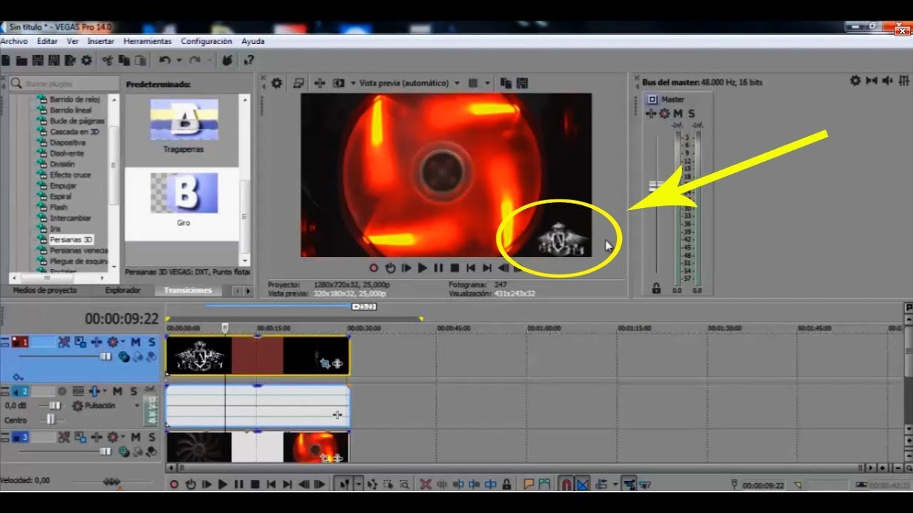Viewport: 913px width, 513px height.
Task: Click Copy Snapshot icon in preview toolbar
Action: [x=506, y=83]
